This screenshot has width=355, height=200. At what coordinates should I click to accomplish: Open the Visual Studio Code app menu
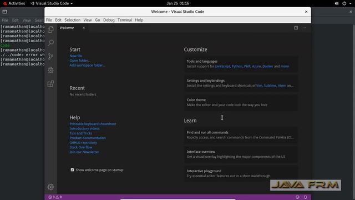click(x=52, y=3)
